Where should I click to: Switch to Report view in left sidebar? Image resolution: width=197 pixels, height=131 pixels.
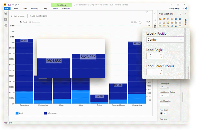[6, 14]
